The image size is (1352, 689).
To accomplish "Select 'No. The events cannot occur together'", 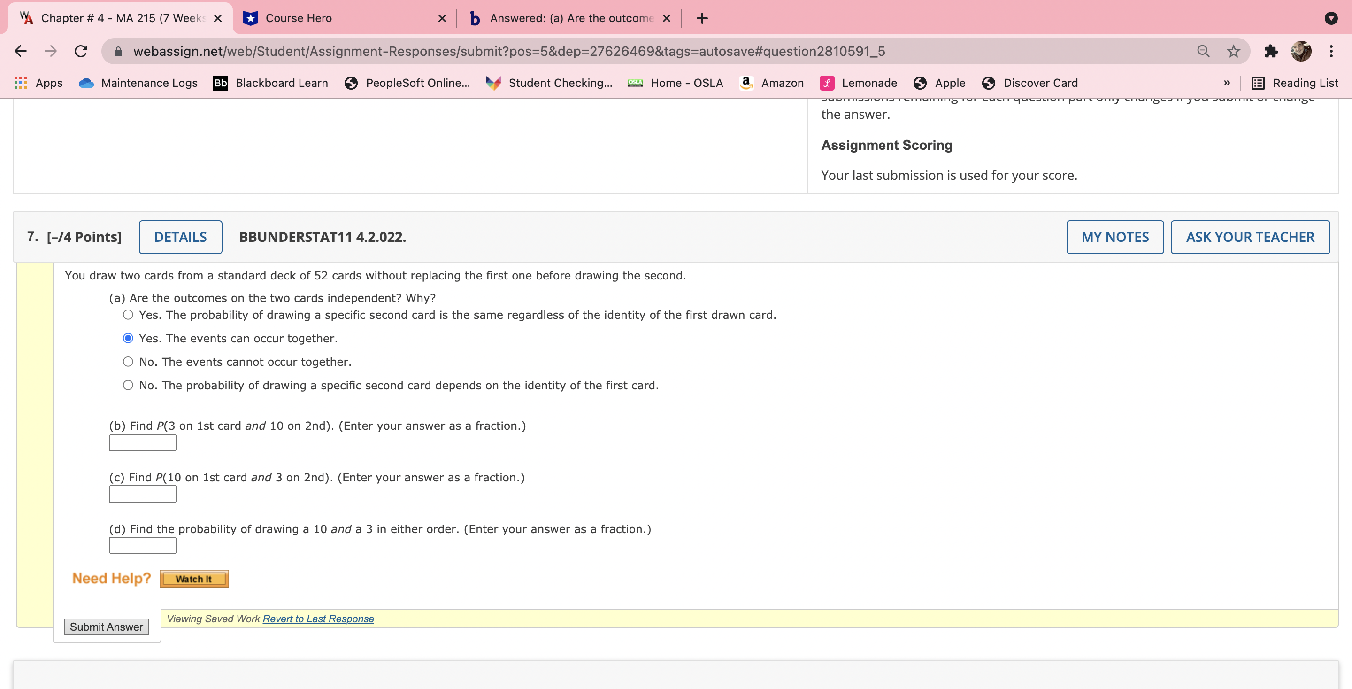I will pyautogui.click(x=128, y=361).
